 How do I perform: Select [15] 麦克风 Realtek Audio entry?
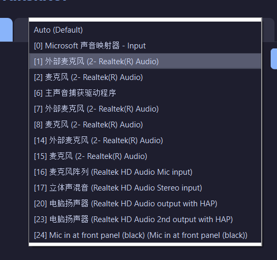pos(145,156)
